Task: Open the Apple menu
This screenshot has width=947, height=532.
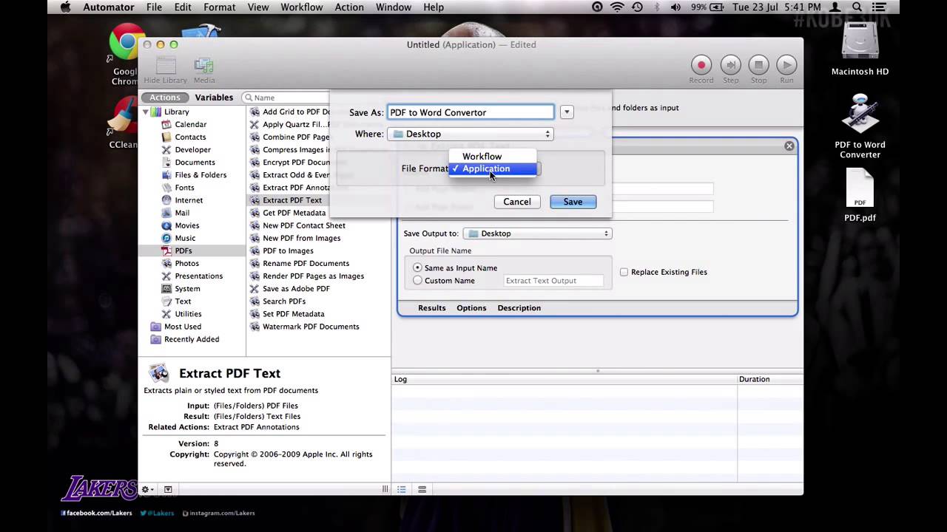Action: [x=65, y=7]
